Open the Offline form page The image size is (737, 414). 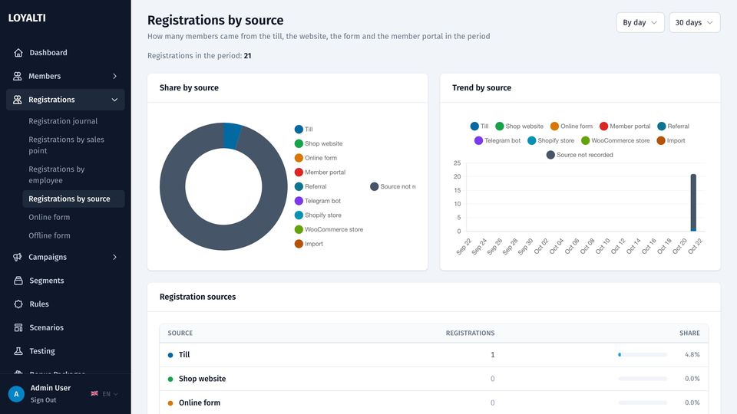click(x=49, y=235)
